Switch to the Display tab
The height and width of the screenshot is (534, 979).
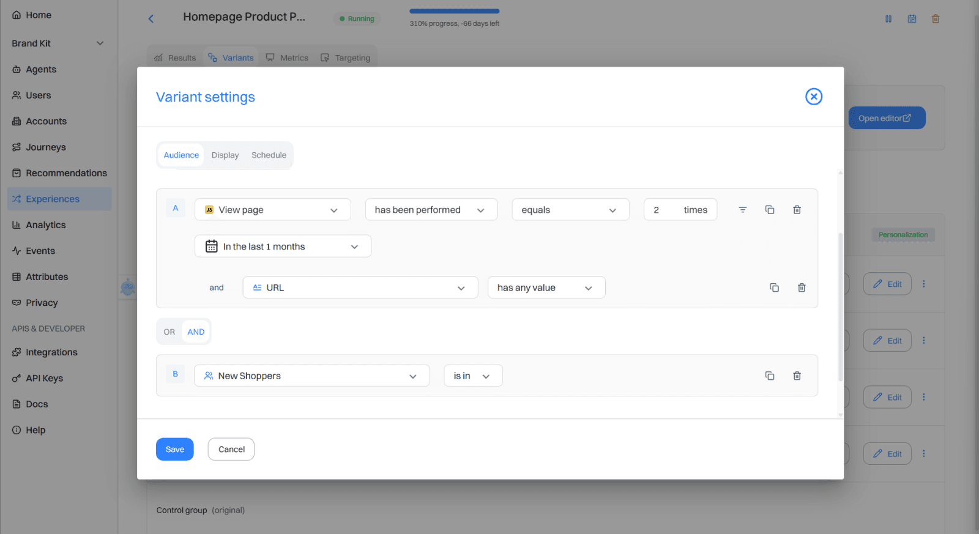tap(225, 155)
